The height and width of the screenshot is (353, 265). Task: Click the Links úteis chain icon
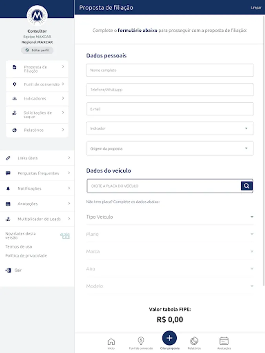tap(8, 158)
